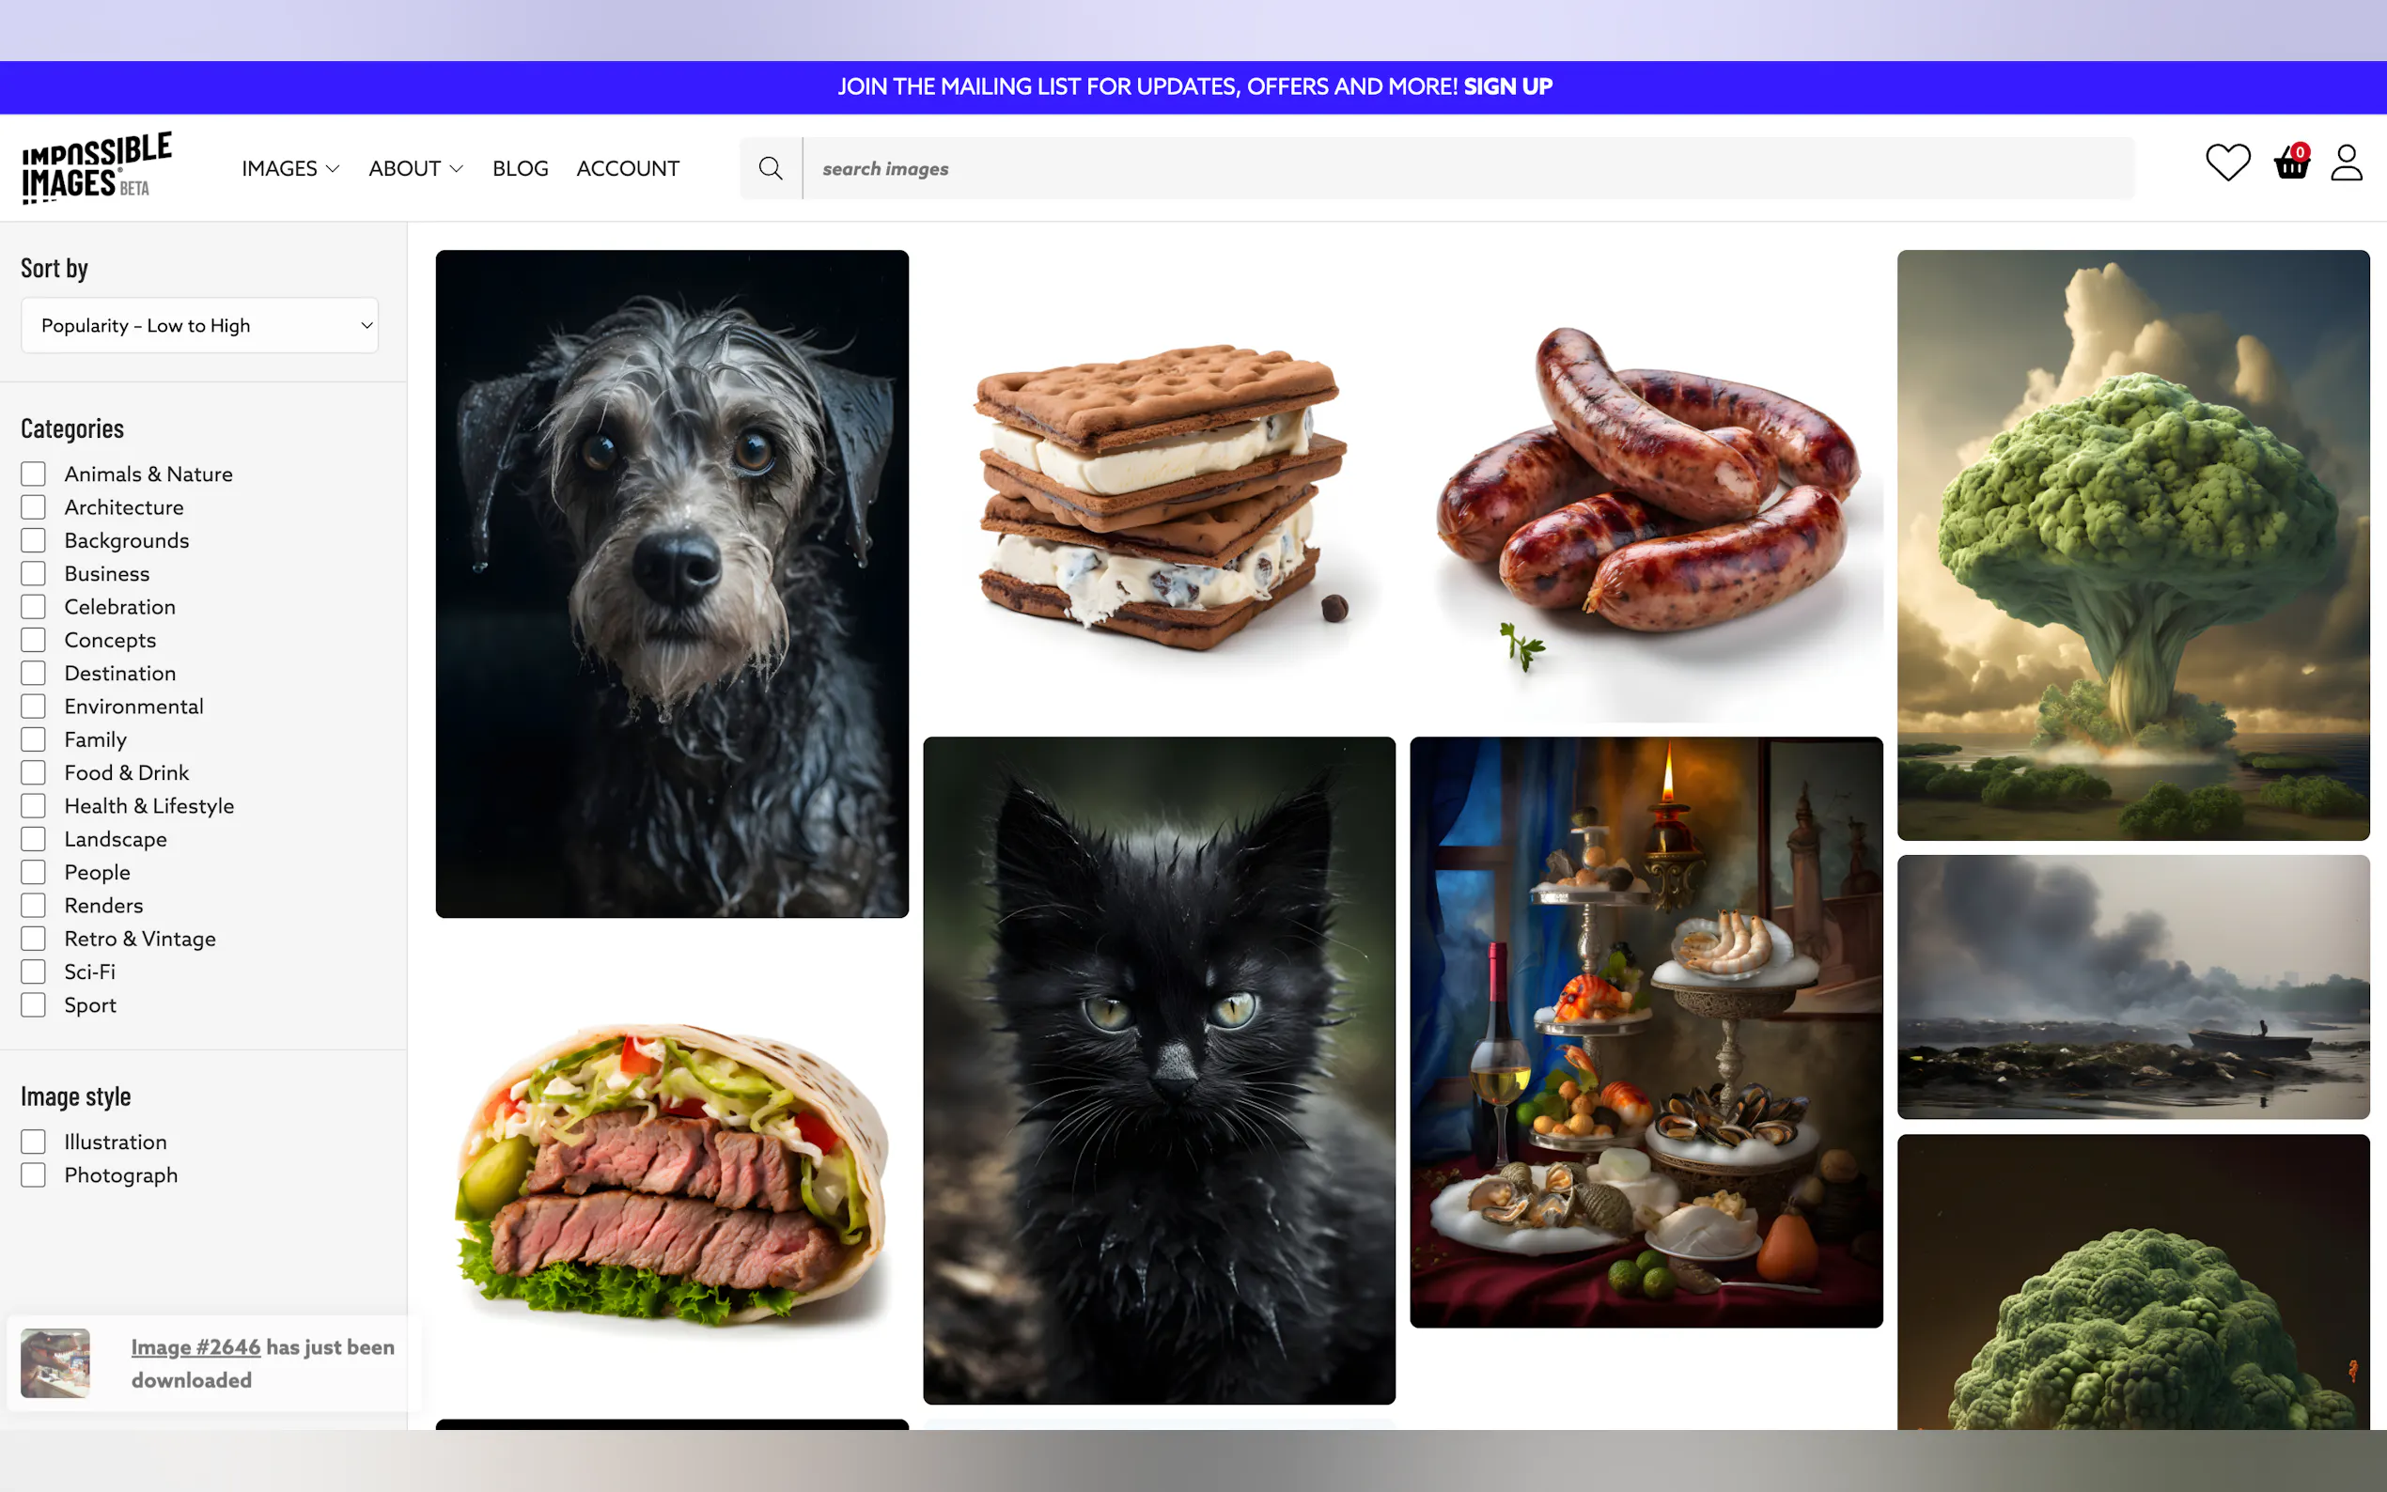
Task: Click the Impossible Images logo
Action: point(96,165)
